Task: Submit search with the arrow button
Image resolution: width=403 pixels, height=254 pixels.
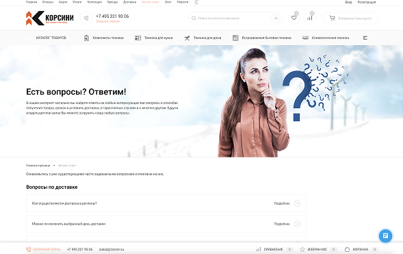Action: [275, 18]
